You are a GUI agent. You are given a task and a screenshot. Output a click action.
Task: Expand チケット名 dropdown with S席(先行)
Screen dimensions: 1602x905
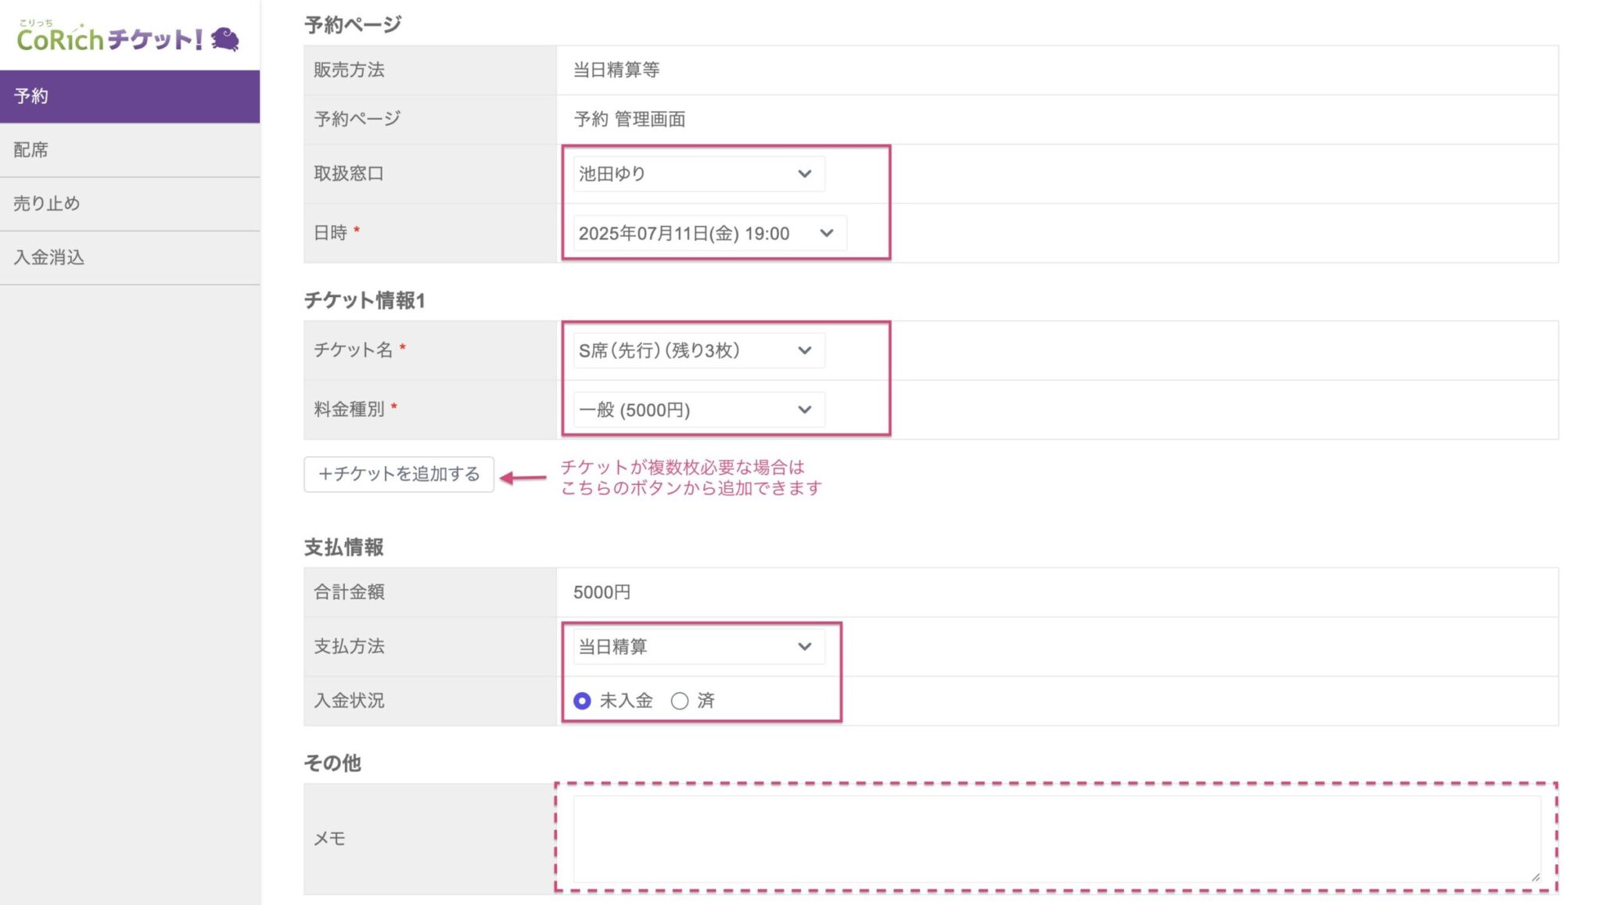[688, 350]
